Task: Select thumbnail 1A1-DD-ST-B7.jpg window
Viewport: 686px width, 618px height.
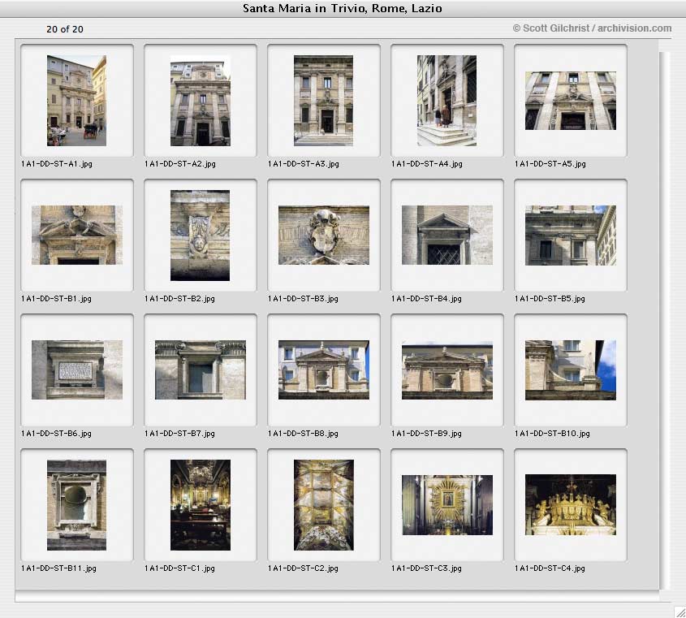Action: 201,370
